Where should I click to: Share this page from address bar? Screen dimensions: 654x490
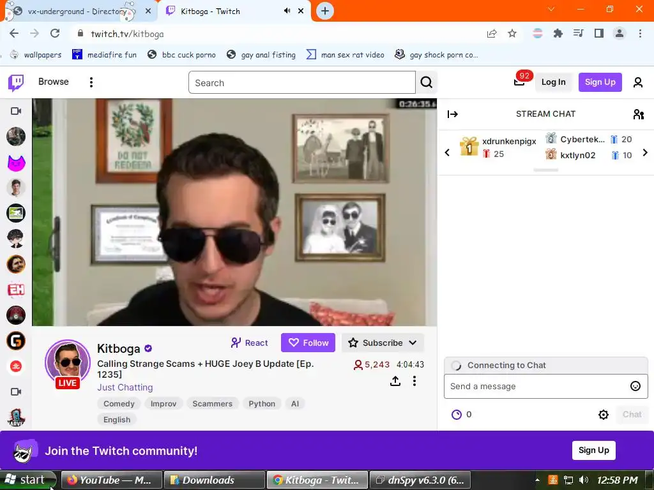492,34
